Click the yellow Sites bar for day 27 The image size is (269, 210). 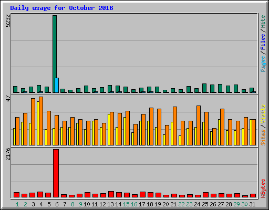pyautogui.click(x=219, y=132)
